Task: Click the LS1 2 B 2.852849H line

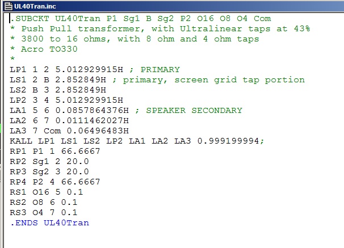Action: coord(157,80)
